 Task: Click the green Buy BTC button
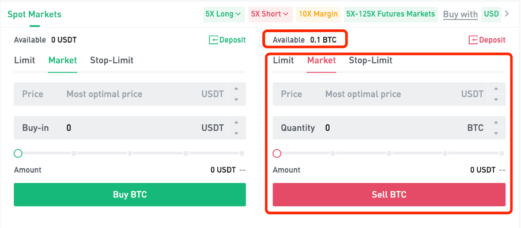[x=130, y=195]
